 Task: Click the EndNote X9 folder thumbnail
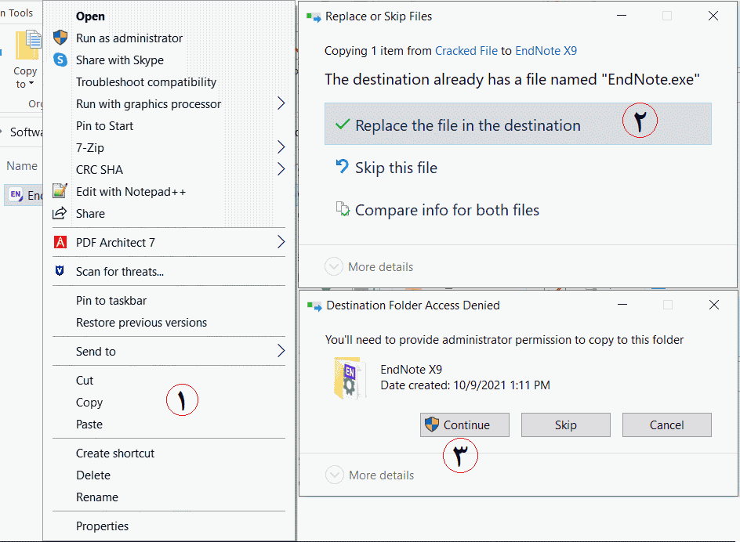point(349,378)
